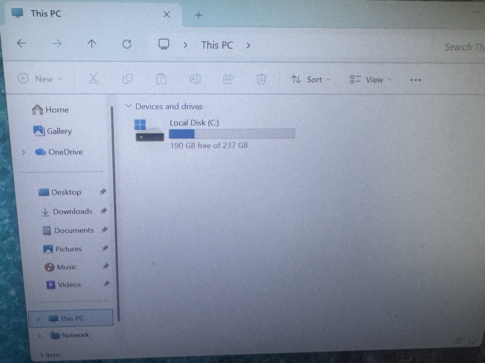Open the Sort dropdown menu
The height and width of the screenshot is (363, 485).
310,80
